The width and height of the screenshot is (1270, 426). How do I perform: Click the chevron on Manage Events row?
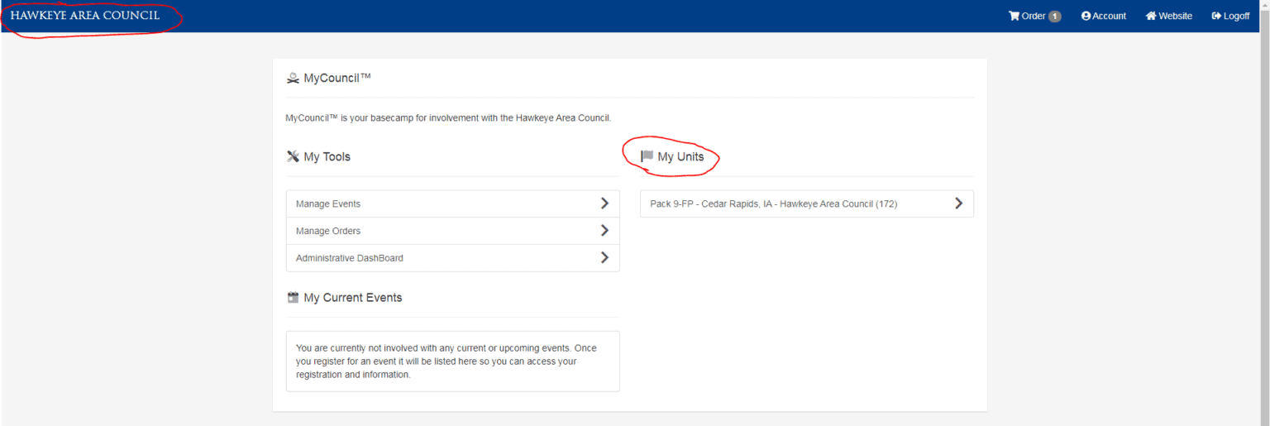(x=604, y=203)
